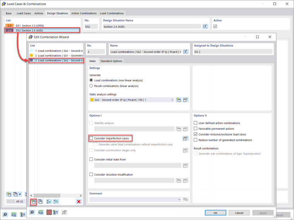Click the wizard Name input field

click(x=146, y=52)
